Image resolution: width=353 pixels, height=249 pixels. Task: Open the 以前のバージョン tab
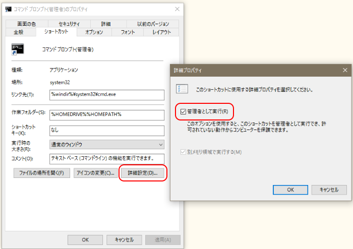coord(153,24)
